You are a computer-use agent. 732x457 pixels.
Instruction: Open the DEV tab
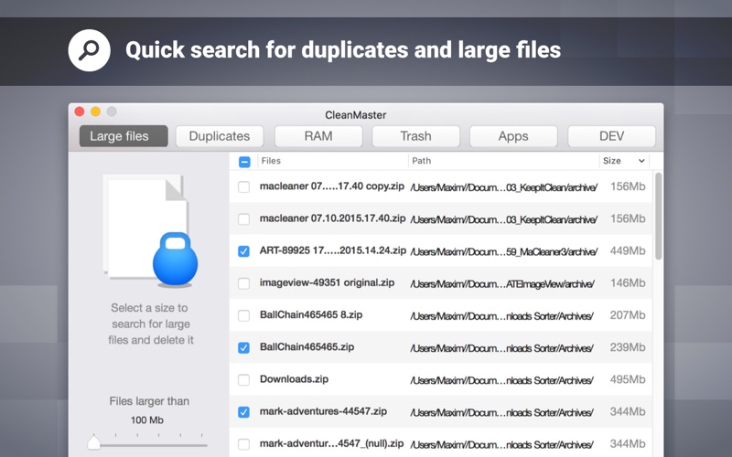611,136
